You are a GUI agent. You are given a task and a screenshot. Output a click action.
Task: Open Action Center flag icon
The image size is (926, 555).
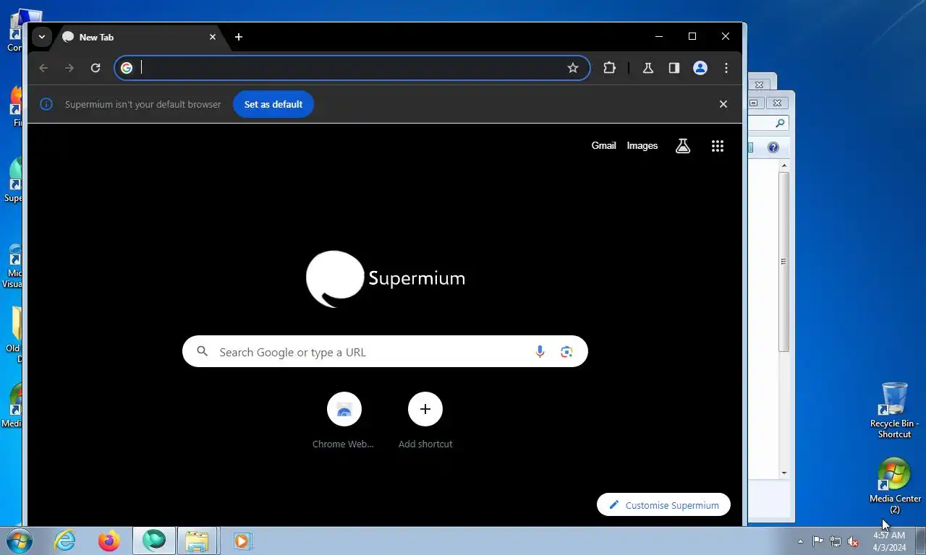pos(817,541)
